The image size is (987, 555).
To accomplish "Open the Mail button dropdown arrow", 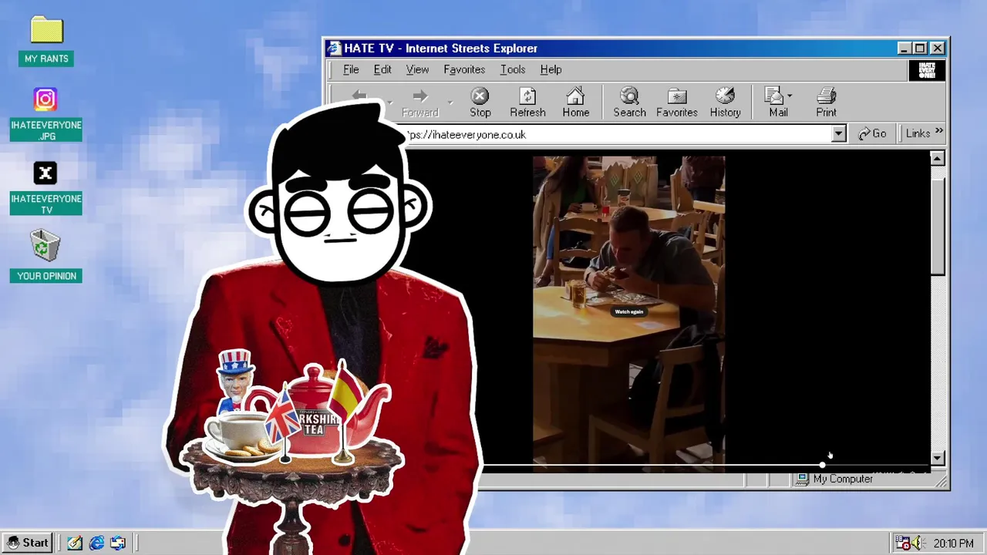I will (790, 96).
